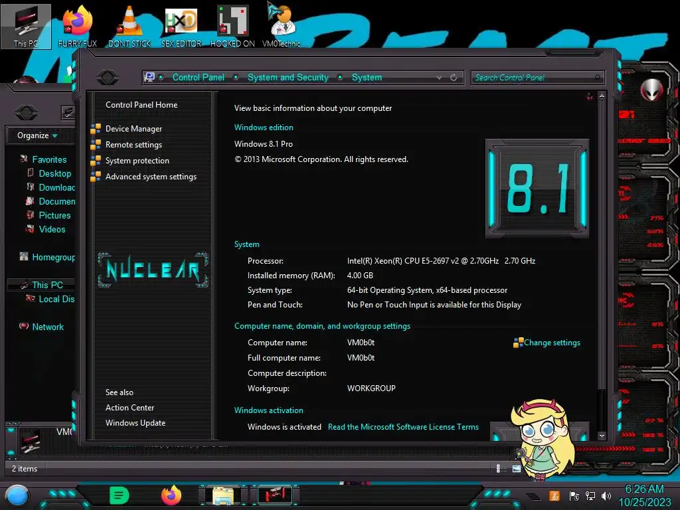Click the Windows is activated text
This screenshot has height=510, width=680.
pos(284,427)
